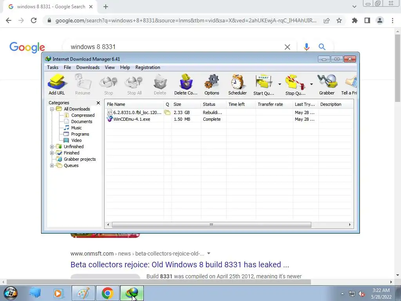Open a new Chrome tab
401x301 pixels.
pyautogui.click(x=106, y=7)
